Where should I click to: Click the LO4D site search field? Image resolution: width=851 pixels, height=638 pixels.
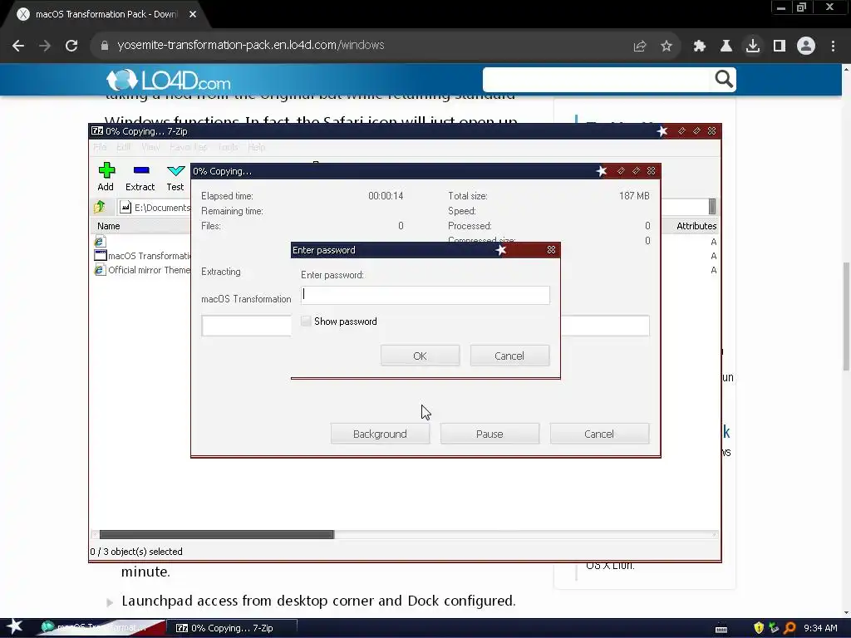click(596, 80)
